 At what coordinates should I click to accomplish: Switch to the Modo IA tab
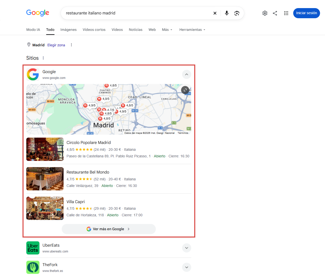pos(33,30)
